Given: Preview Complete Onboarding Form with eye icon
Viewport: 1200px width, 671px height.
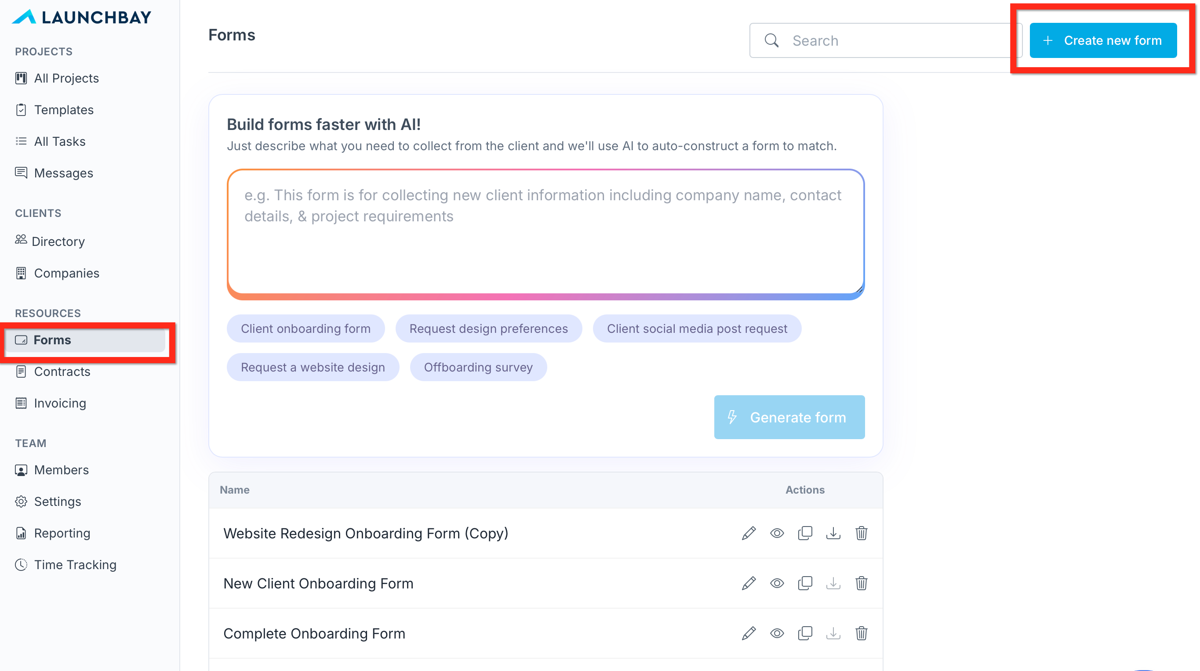Looking at the screenshot, I should point(777,633).
